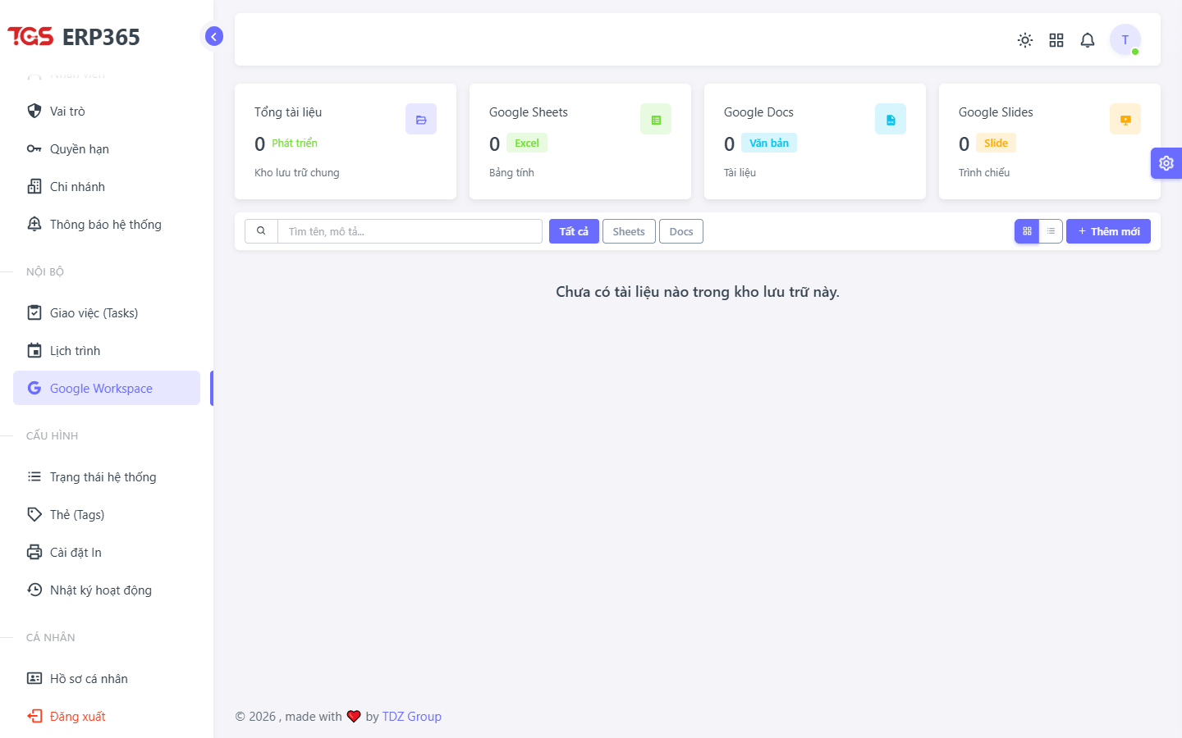
Task: Open Giao việc (Tasks) menu item
Action: tap(107, 312)
